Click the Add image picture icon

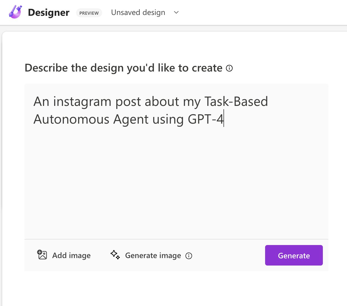[42, 254]
